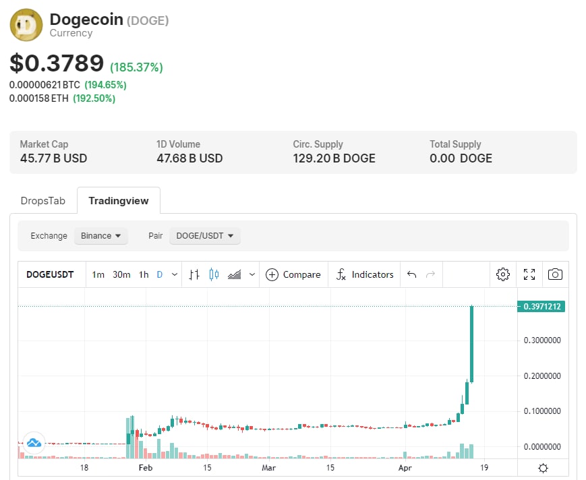Image resolution: width=586 pixels, height=480 pixels.
Task: Click the 0.00000621 BTC price text
Action: coord(45,85)
